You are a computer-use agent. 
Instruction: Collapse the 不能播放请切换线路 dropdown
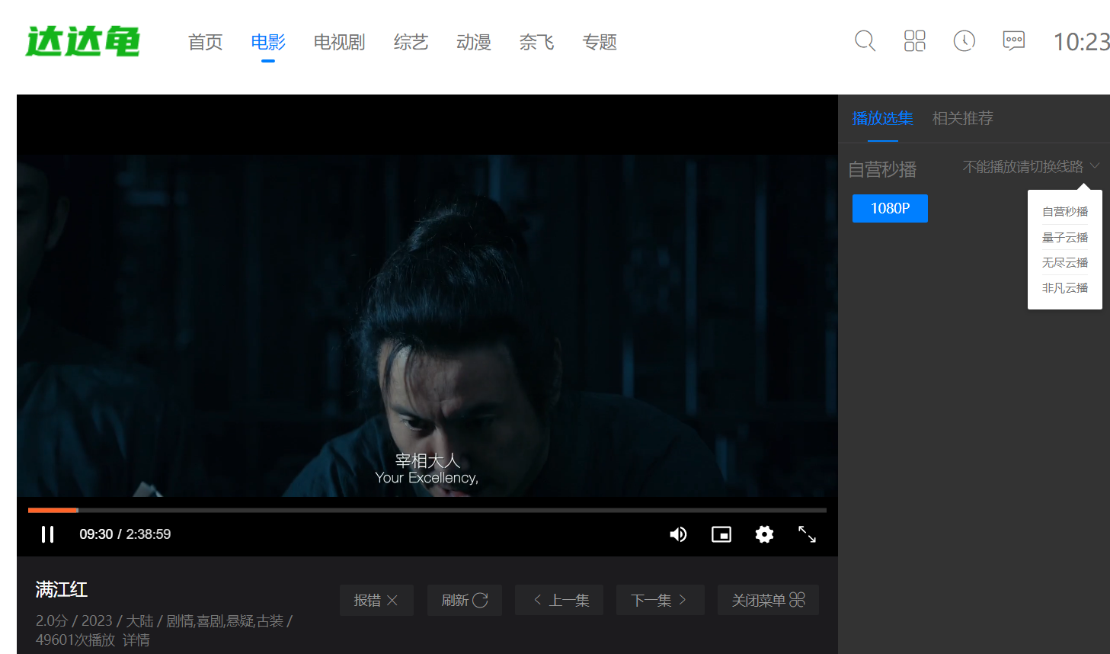[1032, 166]
